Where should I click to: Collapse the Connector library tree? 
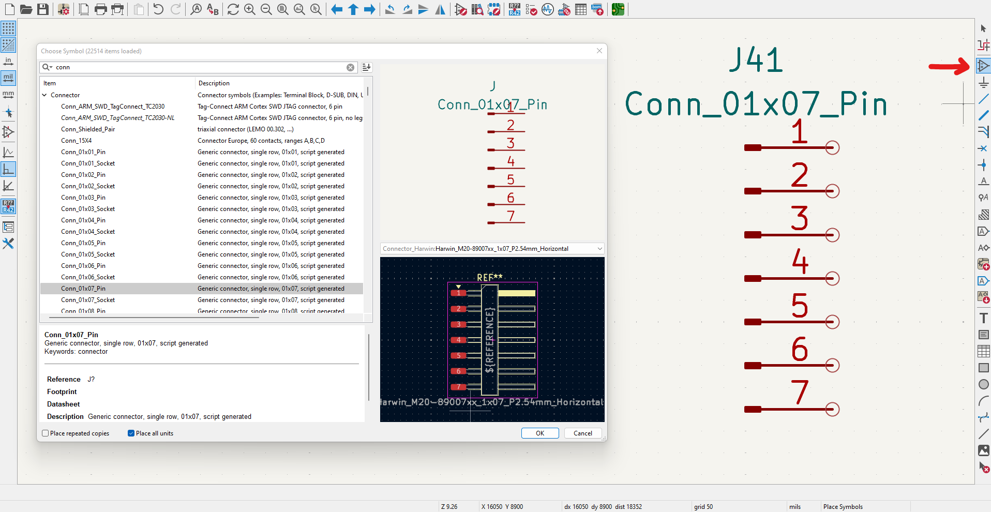pos(45,95)
